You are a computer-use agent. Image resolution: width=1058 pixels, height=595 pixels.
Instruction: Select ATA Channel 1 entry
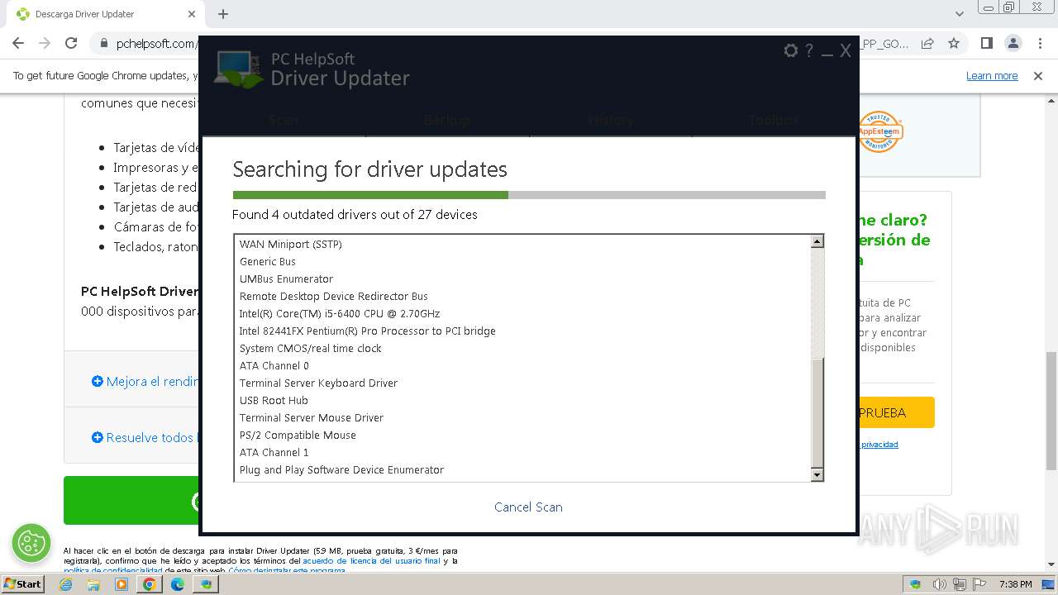[x=274, y=452]
